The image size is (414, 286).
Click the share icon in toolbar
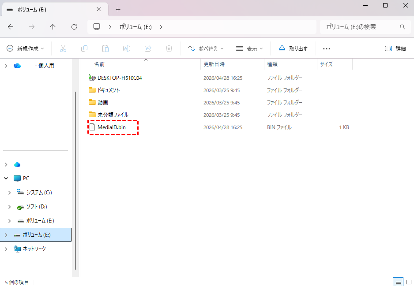pos(148,48)
